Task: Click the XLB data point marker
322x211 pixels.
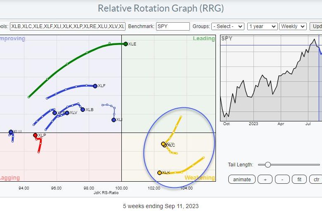Action: point(83,110)
